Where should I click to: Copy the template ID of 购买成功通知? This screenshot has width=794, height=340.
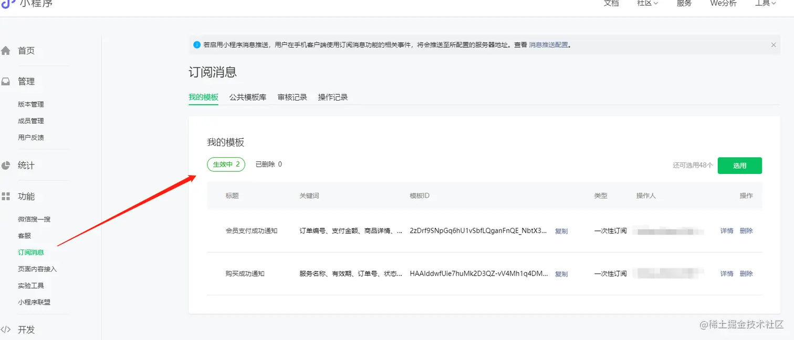click(561, 274)
